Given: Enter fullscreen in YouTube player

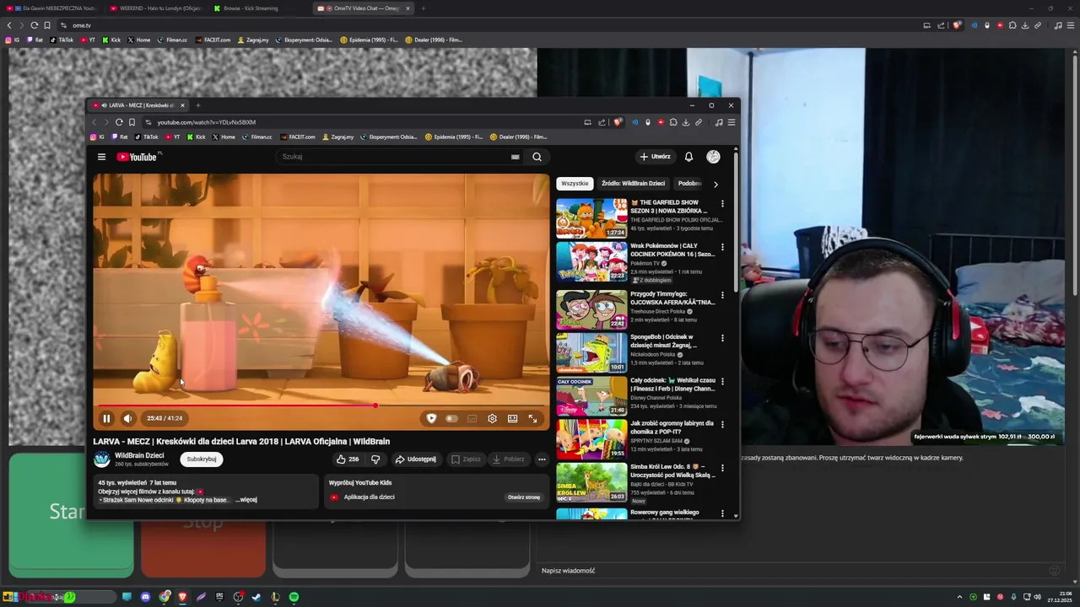Looking at the screenshot, I should tap(532, 418).
